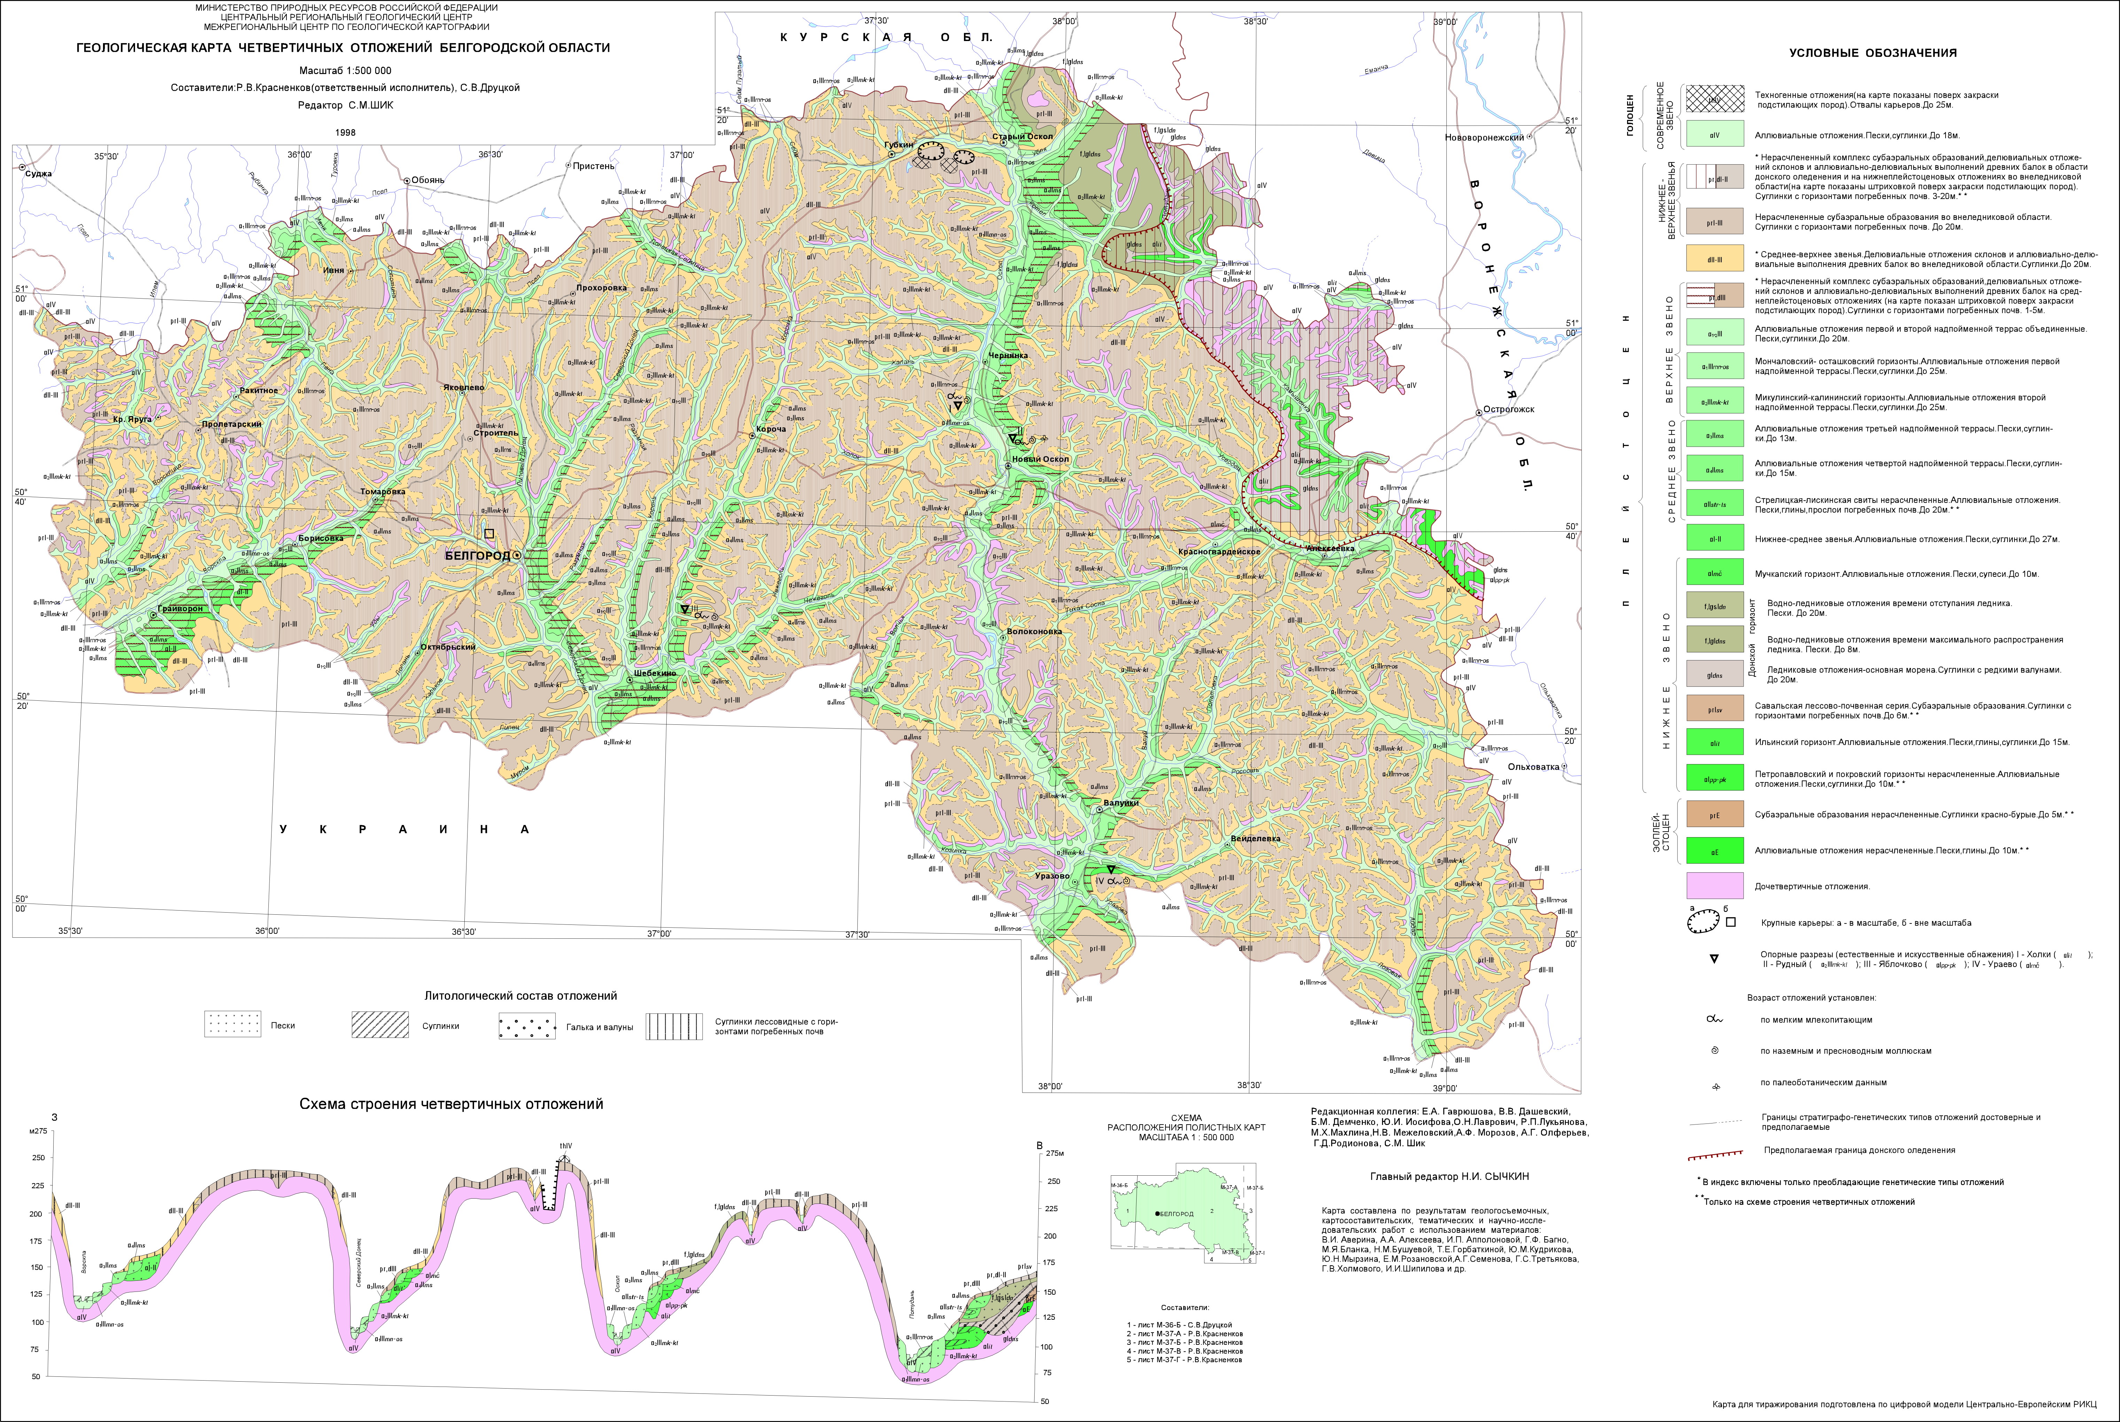Screen dimensions: 2120x1422
Task: Click the БЕЛГОРОД label inside the index map
Action: coord(1177,1214)
